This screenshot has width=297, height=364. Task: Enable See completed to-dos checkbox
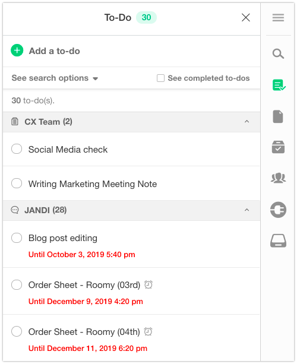pos(160,78)
